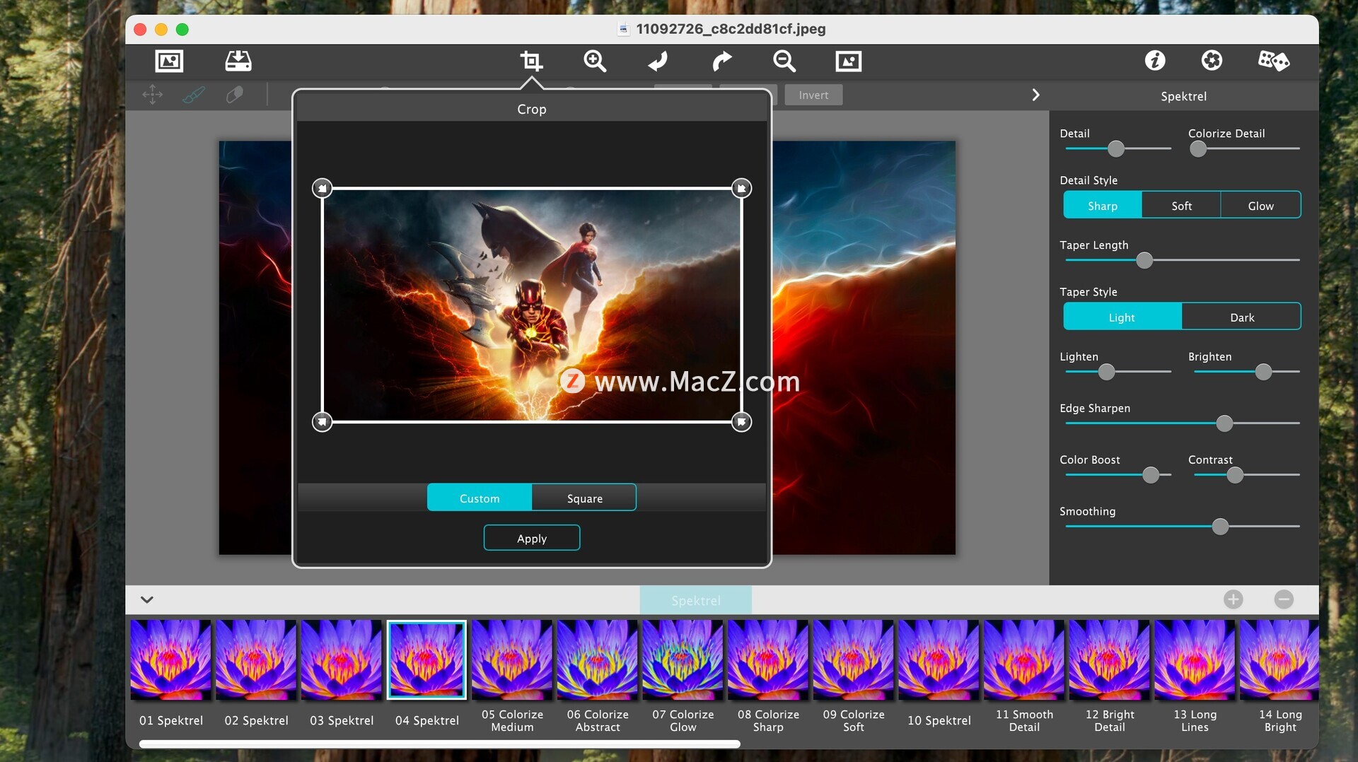Select the move arrows tool
Viewport: 1358px width, 762px height.
click(x=152, y=95)
